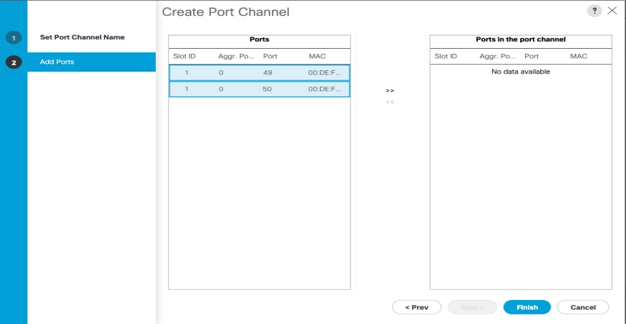Cancel the port channel wizard
Image resolution: width=626 pixels, height=324 pixels.
click(x=583, y=308)
